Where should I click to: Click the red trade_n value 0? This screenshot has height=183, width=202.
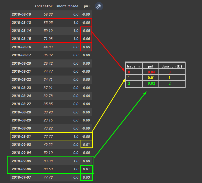tap(129, 72)
